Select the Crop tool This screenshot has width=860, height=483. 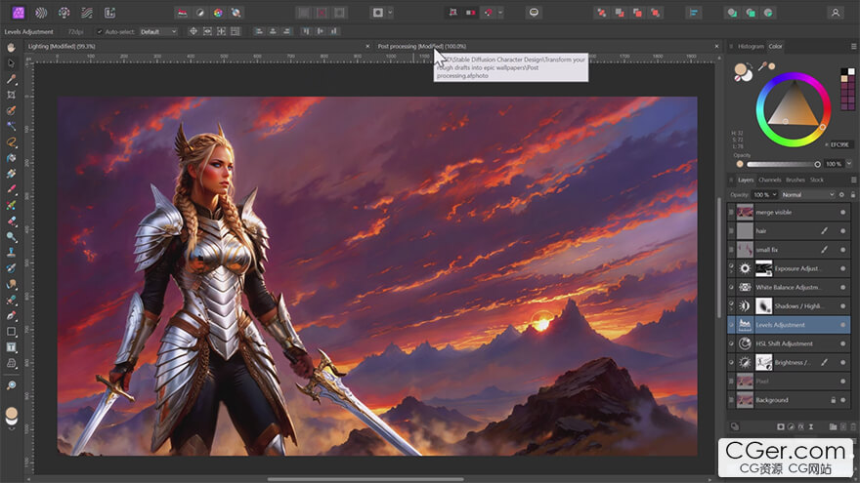(11, 95)
